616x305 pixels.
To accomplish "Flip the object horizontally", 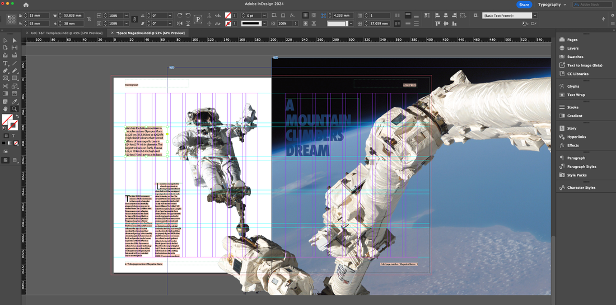I will coord(180,23).
